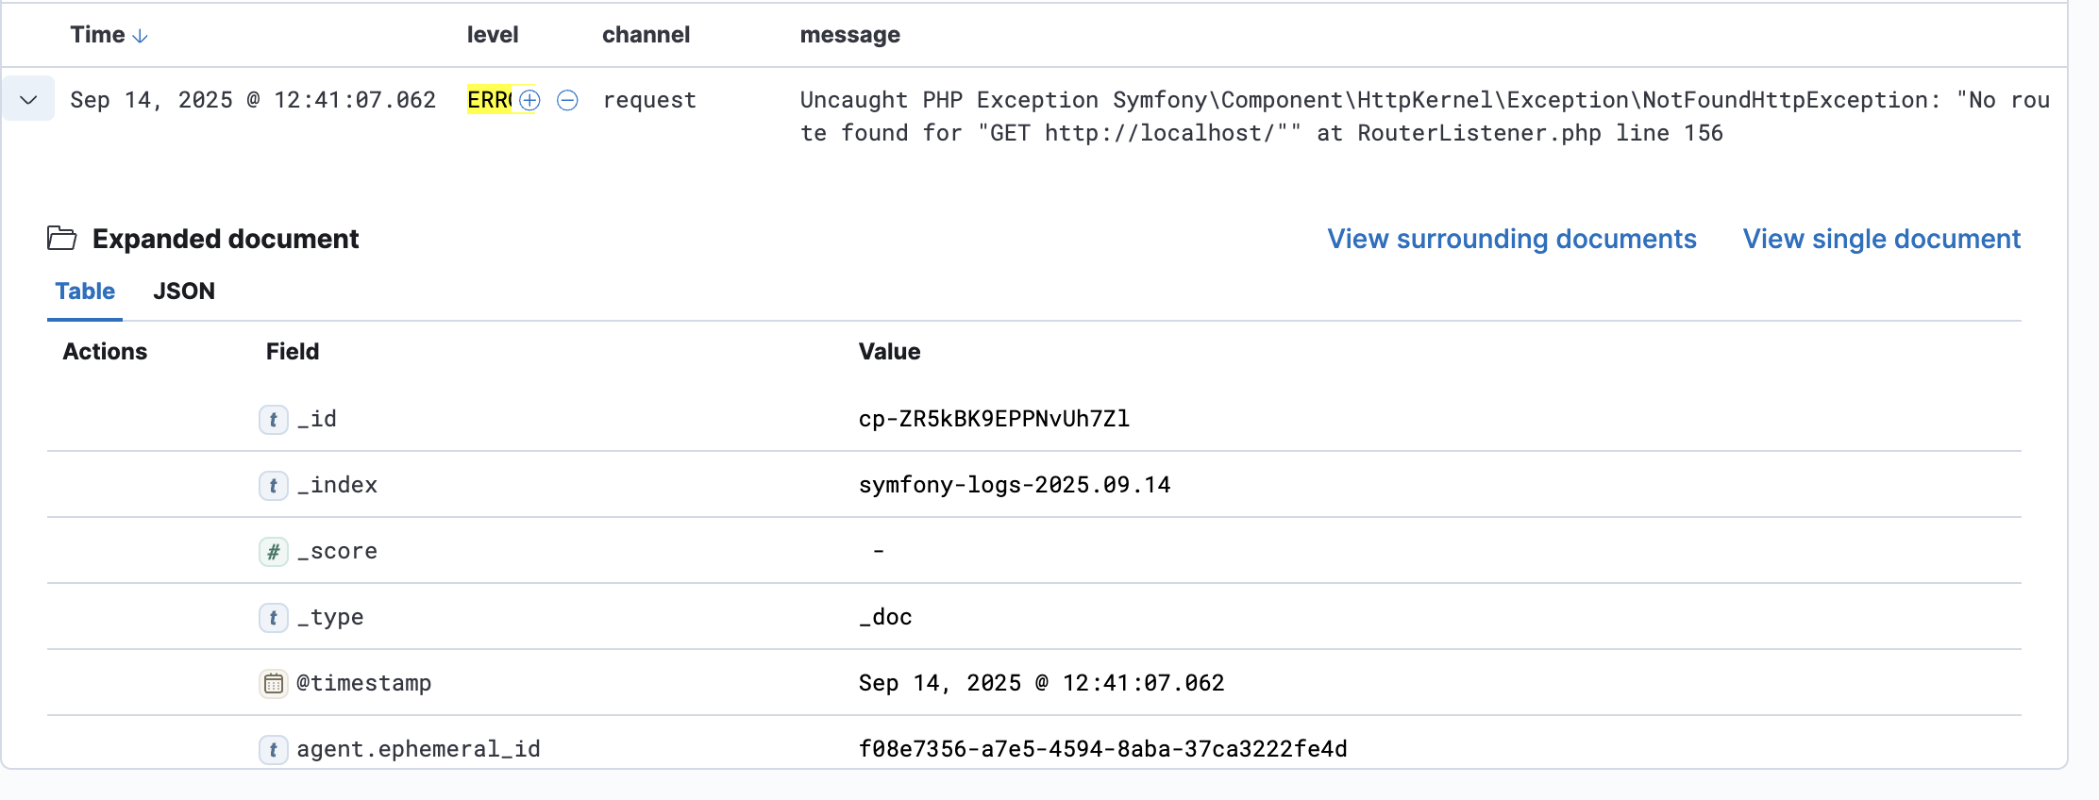The image size is (2099, 800).
Task: Click the highlighted ERROR level value
Action: 489,100
